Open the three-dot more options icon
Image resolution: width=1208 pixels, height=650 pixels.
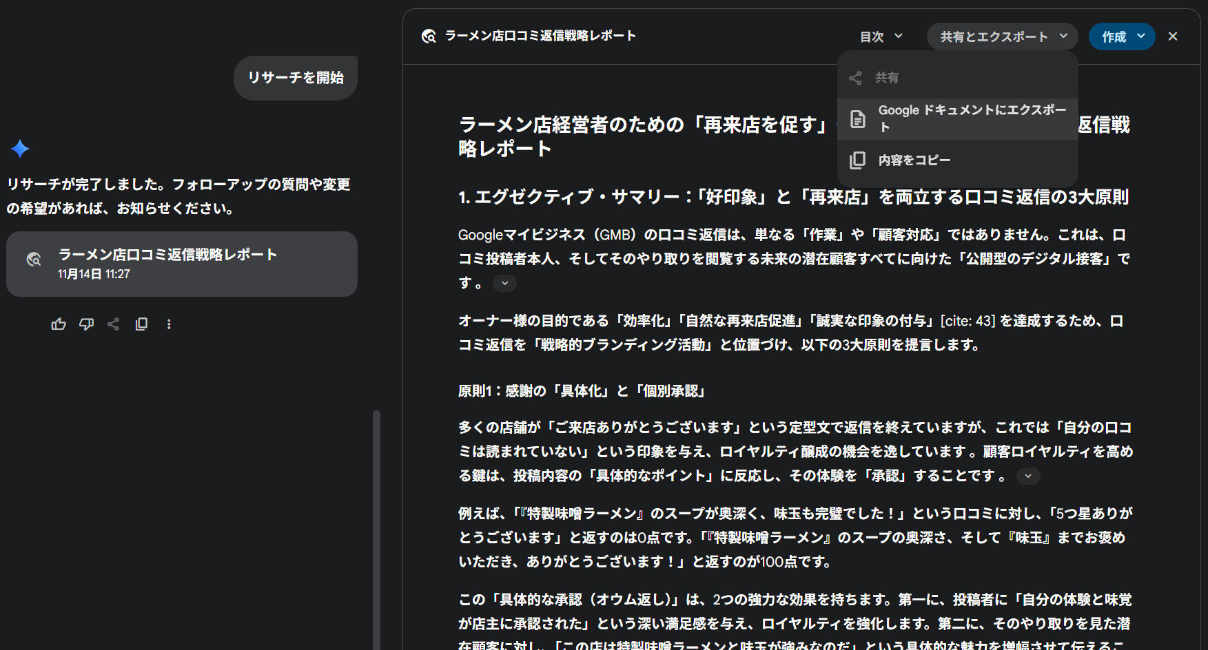tap(169, 324)
